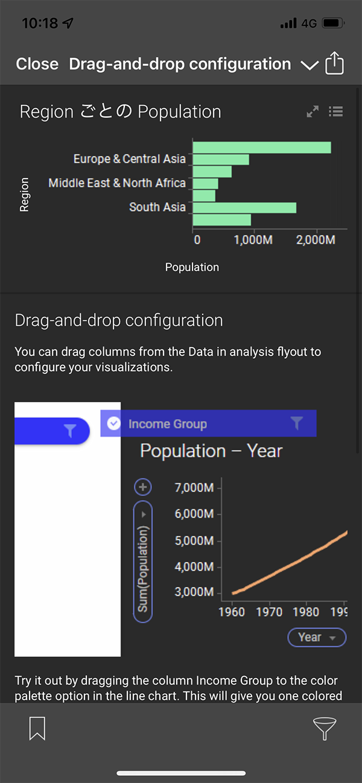Tap the share icon in header
362x783 pixels.
334,64
